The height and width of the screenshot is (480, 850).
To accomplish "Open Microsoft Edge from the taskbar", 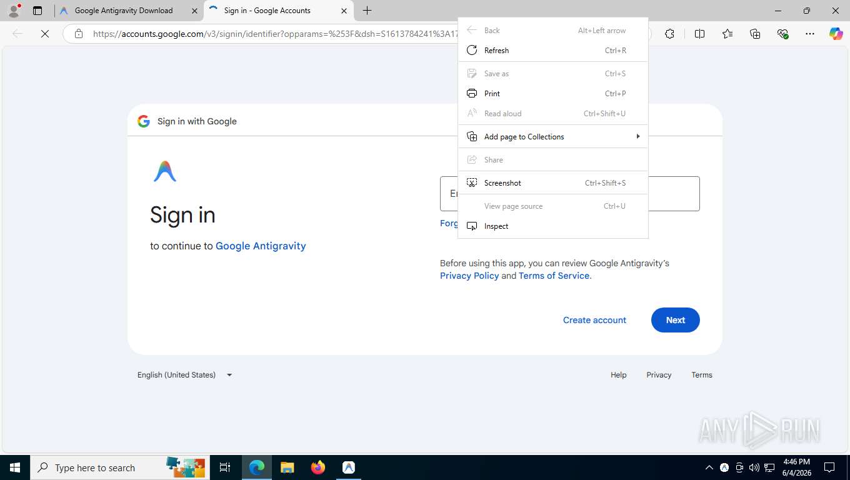I will (257, 467).
